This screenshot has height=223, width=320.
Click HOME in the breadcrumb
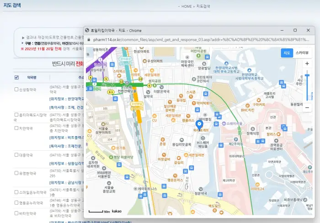coord(187,6)
